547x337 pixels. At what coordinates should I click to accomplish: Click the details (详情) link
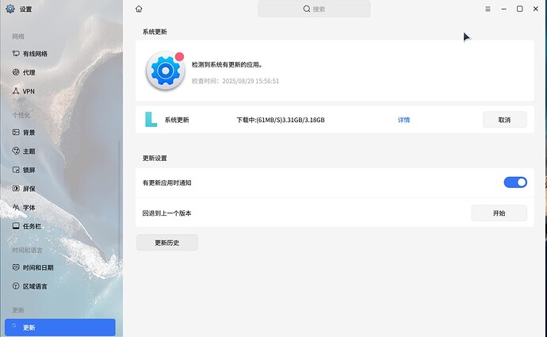click(x=404, y=120)
